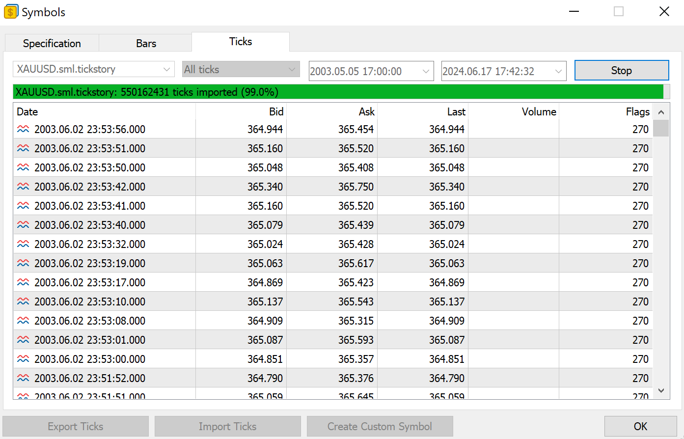Click Ask value 365.454
The image size is (684, 439).
tap(356, 129)
